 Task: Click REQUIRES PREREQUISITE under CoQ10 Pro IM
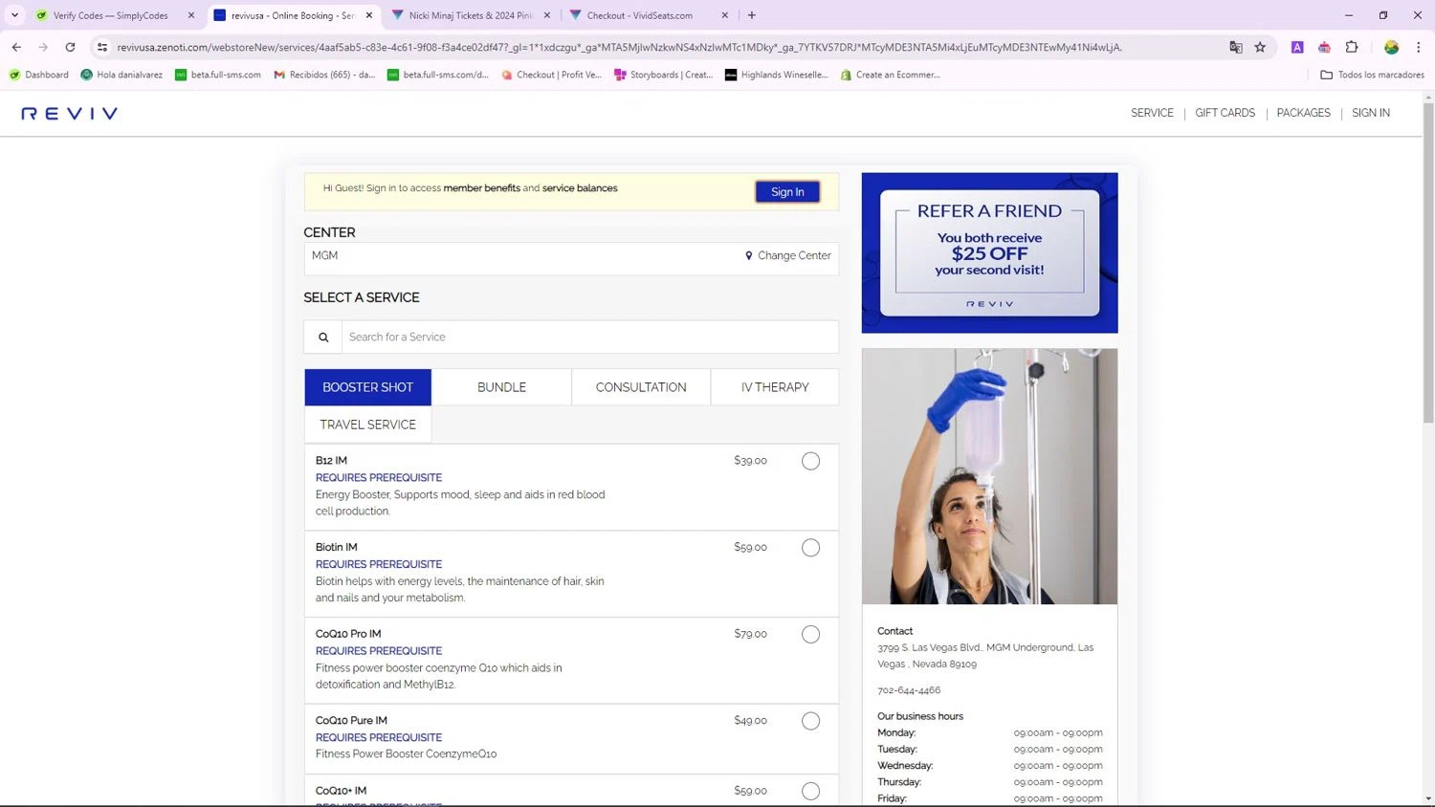click(x=379, y=651)
